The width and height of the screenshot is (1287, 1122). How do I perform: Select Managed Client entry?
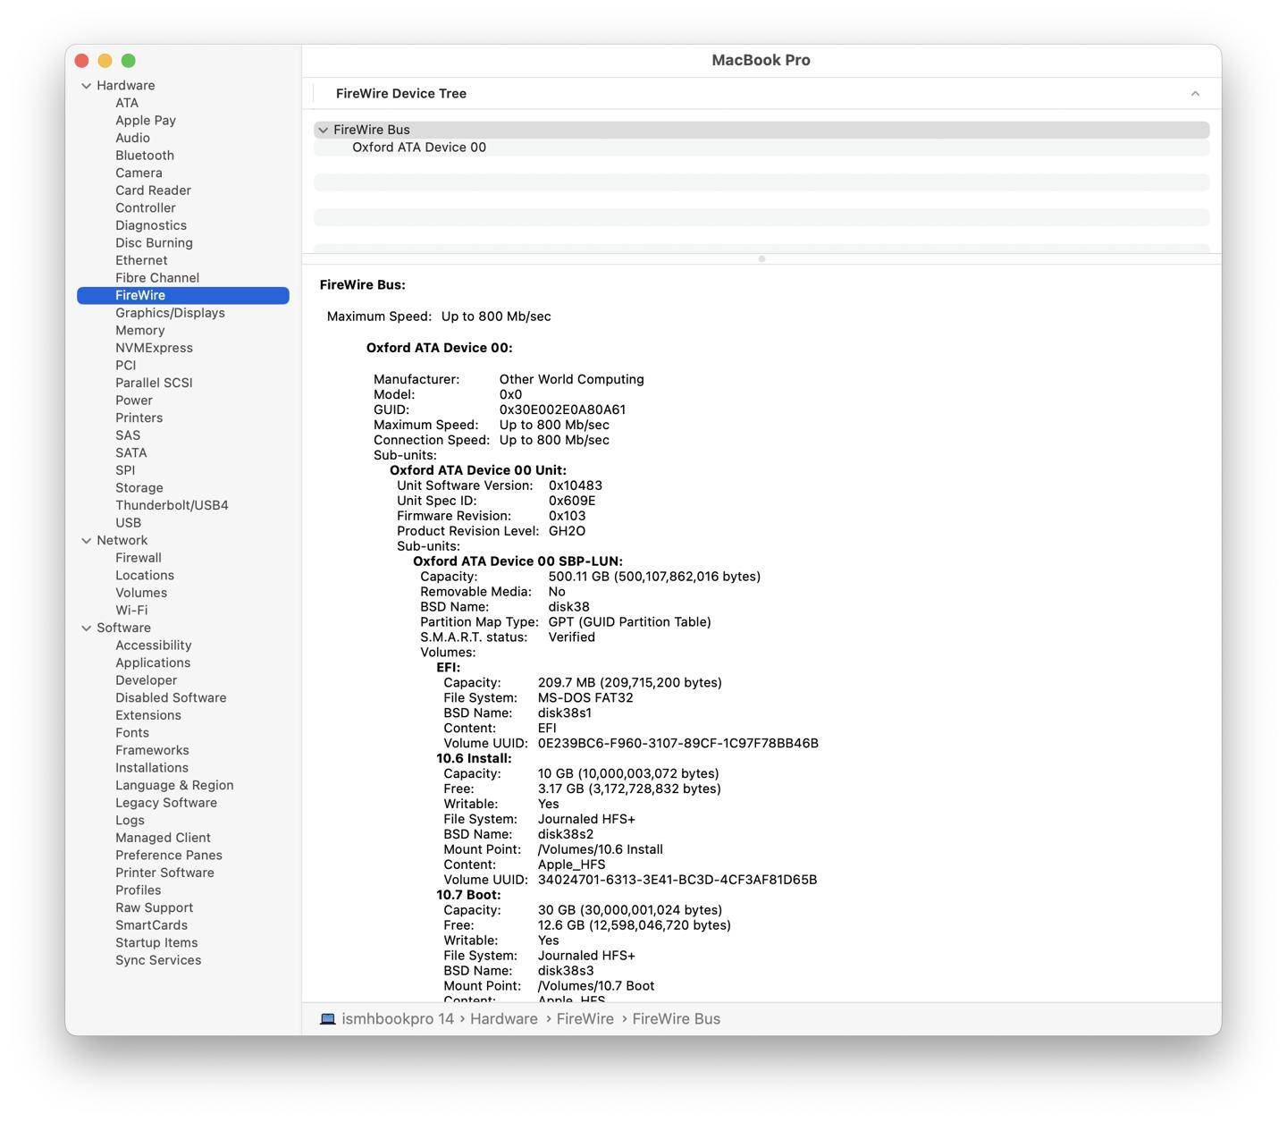pyautogui.click(x=163, y=838)
